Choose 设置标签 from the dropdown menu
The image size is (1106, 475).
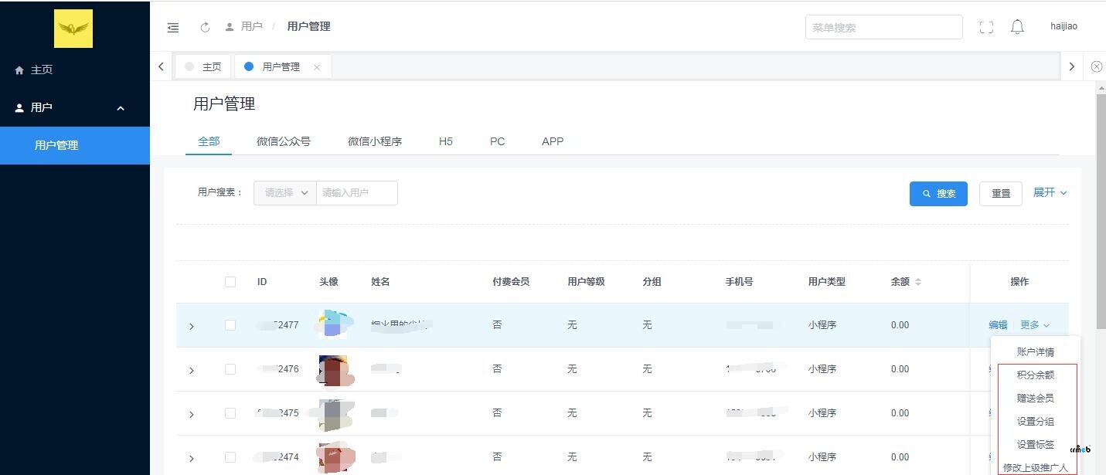[x=1036, y=445]
